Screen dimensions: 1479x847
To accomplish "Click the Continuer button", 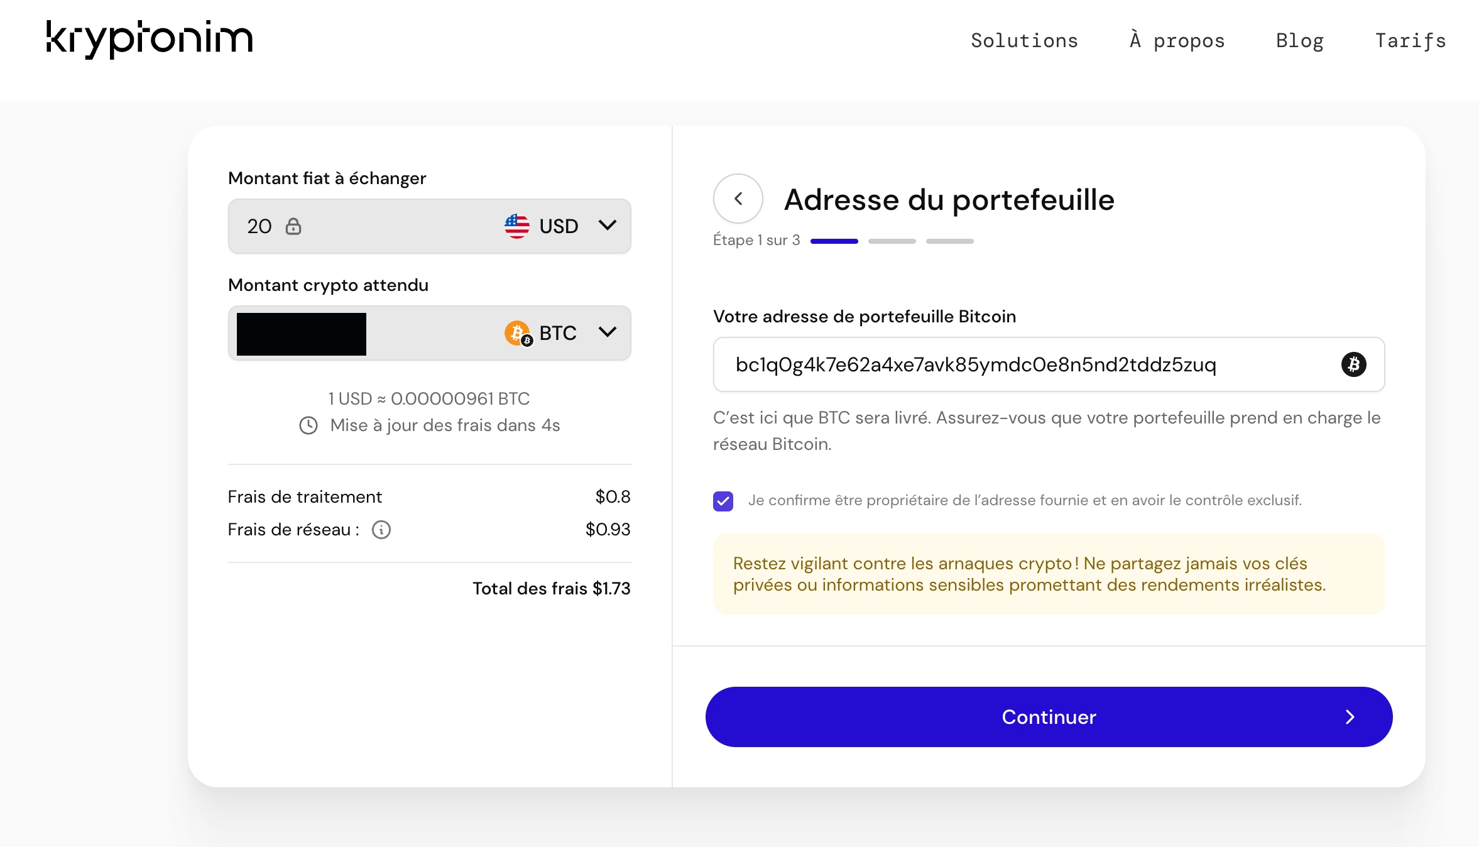I will (1049, 717).
